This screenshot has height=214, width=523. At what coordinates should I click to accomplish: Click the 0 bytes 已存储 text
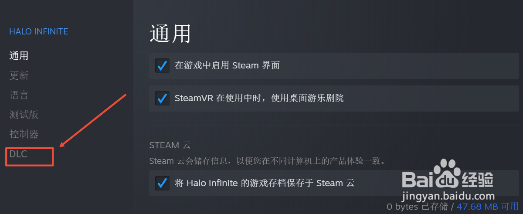click(417, 207)
